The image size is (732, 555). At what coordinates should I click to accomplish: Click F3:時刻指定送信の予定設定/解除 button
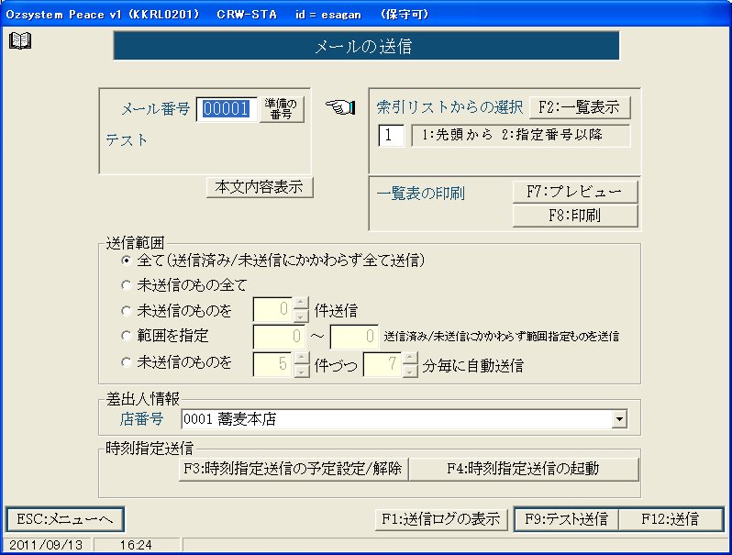294,469
